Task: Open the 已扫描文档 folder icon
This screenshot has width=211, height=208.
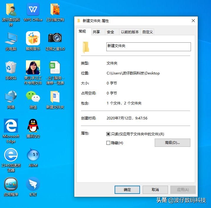Action: 55,9
